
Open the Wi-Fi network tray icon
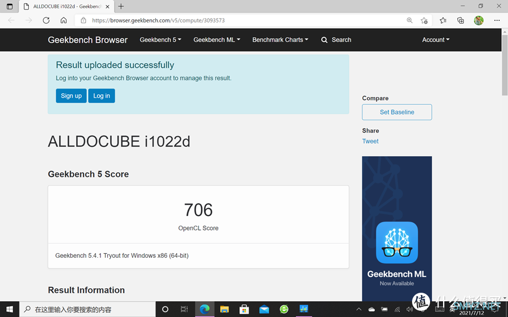click(x=397, y=310)
